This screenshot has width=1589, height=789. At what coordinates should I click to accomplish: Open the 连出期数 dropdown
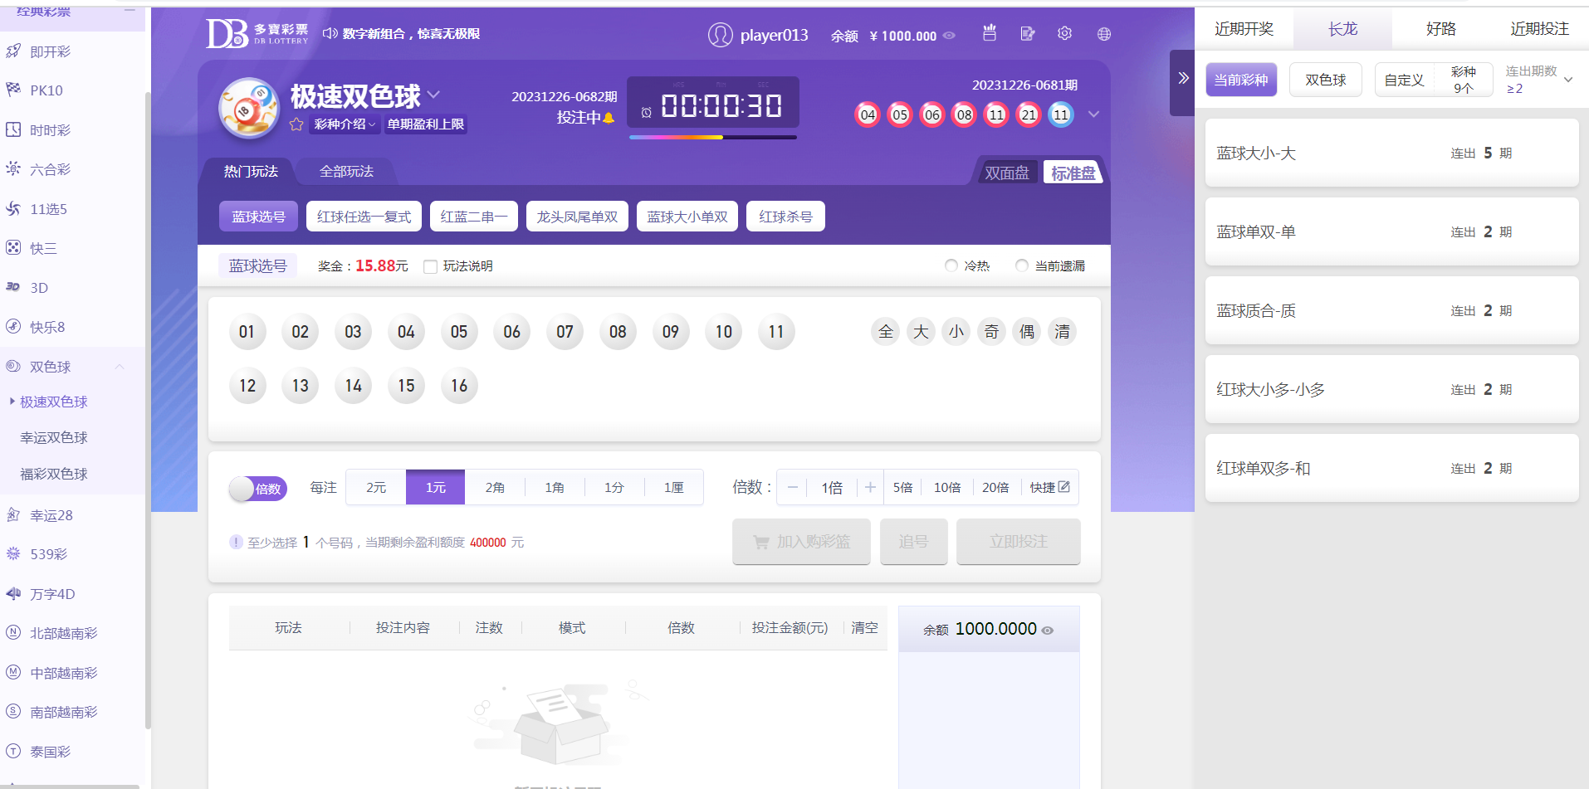pyautogui.click(x=1567, y=80)
